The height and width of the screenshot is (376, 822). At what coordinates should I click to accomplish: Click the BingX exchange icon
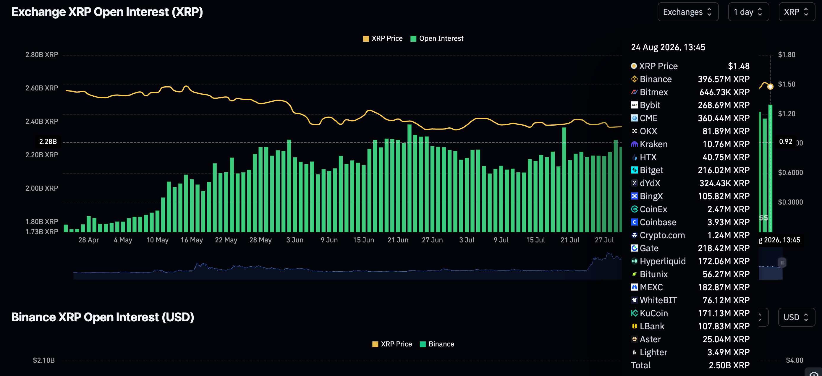(x=634, y=196)
